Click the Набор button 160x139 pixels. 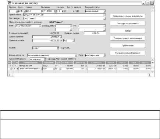128,31
